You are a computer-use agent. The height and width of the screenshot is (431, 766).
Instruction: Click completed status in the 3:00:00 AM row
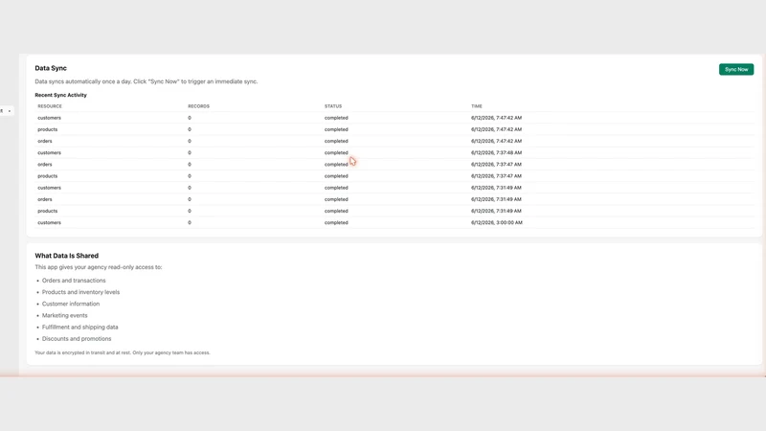click(x=336, y=223)
